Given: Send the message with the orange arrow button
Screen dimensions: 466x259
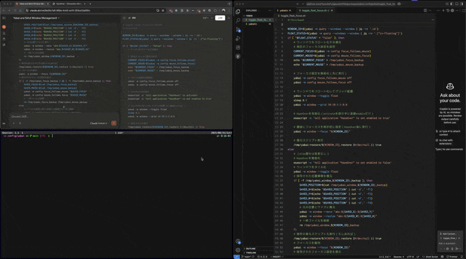Looking at the screenshot, I should click(114, 123).
